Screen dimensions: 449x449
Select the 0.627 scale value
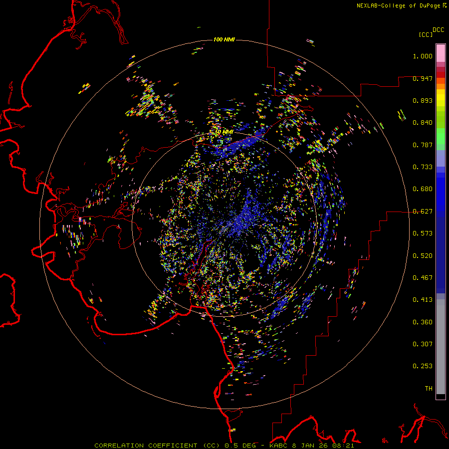point(423,212)
